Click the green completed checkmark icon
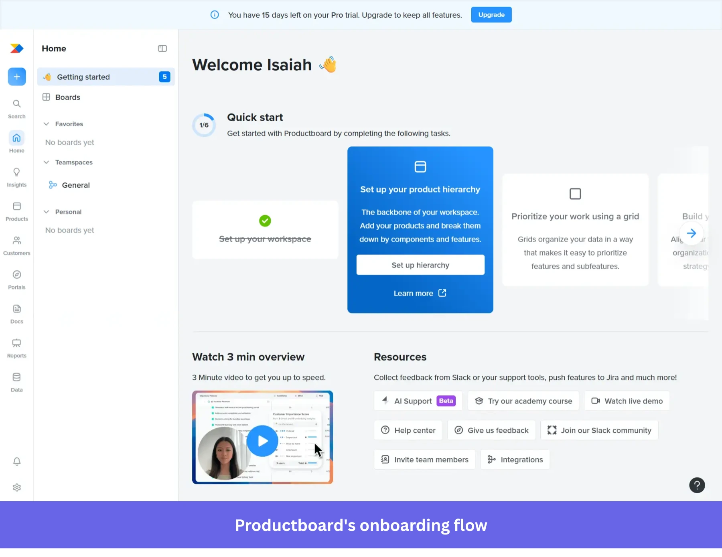 pyautogui.click(x=265, y=221)
